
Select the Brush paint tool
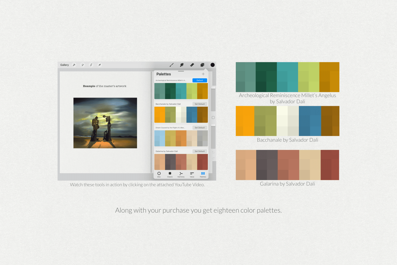[x=172, y=65]
